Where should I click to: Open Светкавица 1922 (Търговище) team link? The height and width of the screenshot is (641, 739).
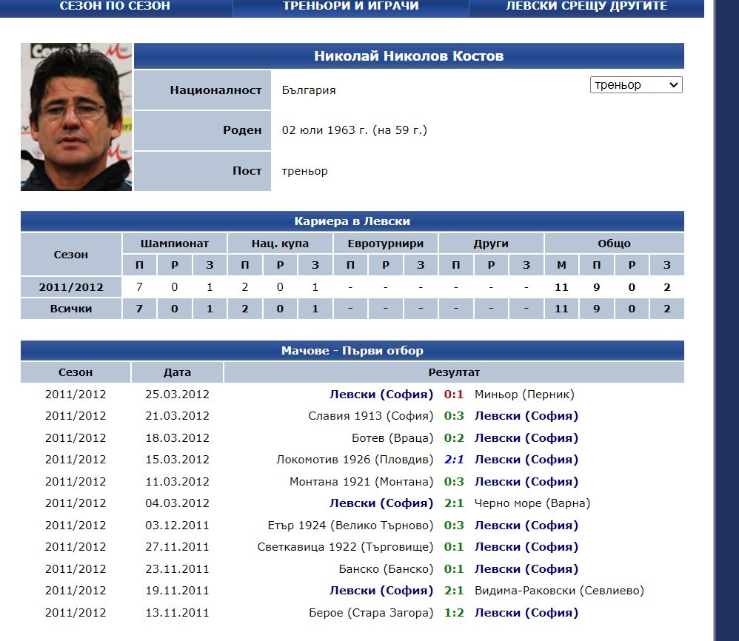click(345, 547)
